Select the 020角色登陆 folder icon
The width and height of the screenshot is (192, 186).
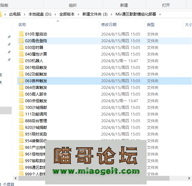(x=21, y=41)
